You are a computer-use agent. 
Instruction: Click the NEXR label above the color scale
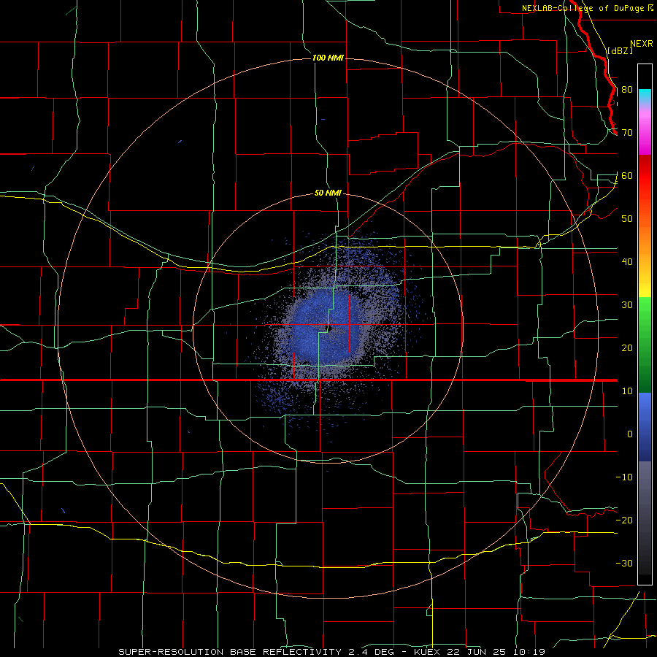(642, 44)
